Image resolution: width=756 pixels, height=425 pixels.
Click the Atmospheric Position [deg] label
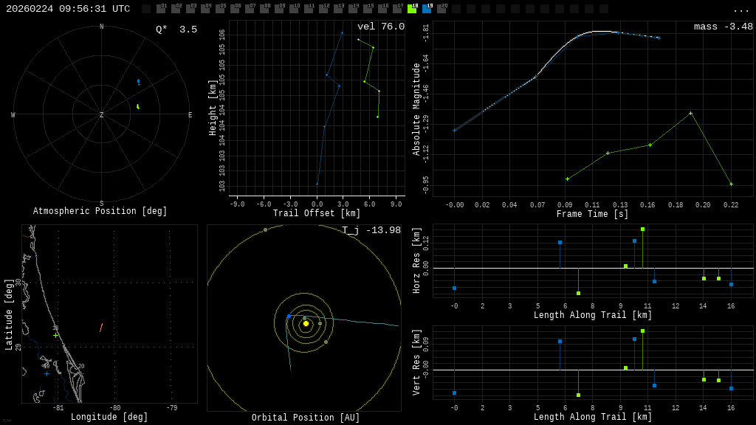point(100,211)
